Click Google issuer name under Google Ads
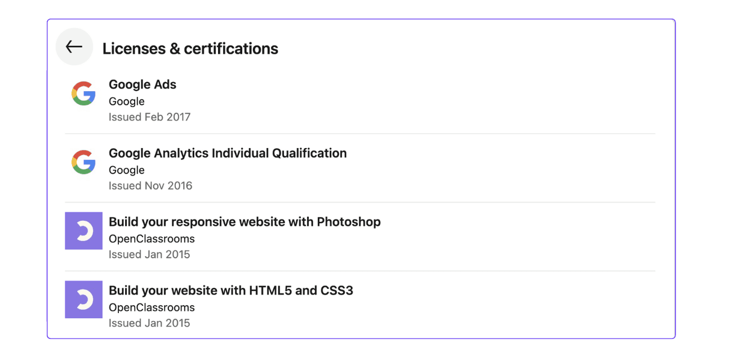This screenshot has width=738, height=357. 127,101
